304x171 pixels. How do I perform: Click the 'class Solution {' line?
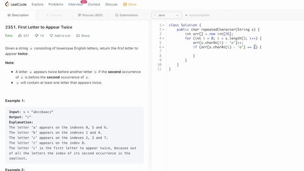pos(185,25)
